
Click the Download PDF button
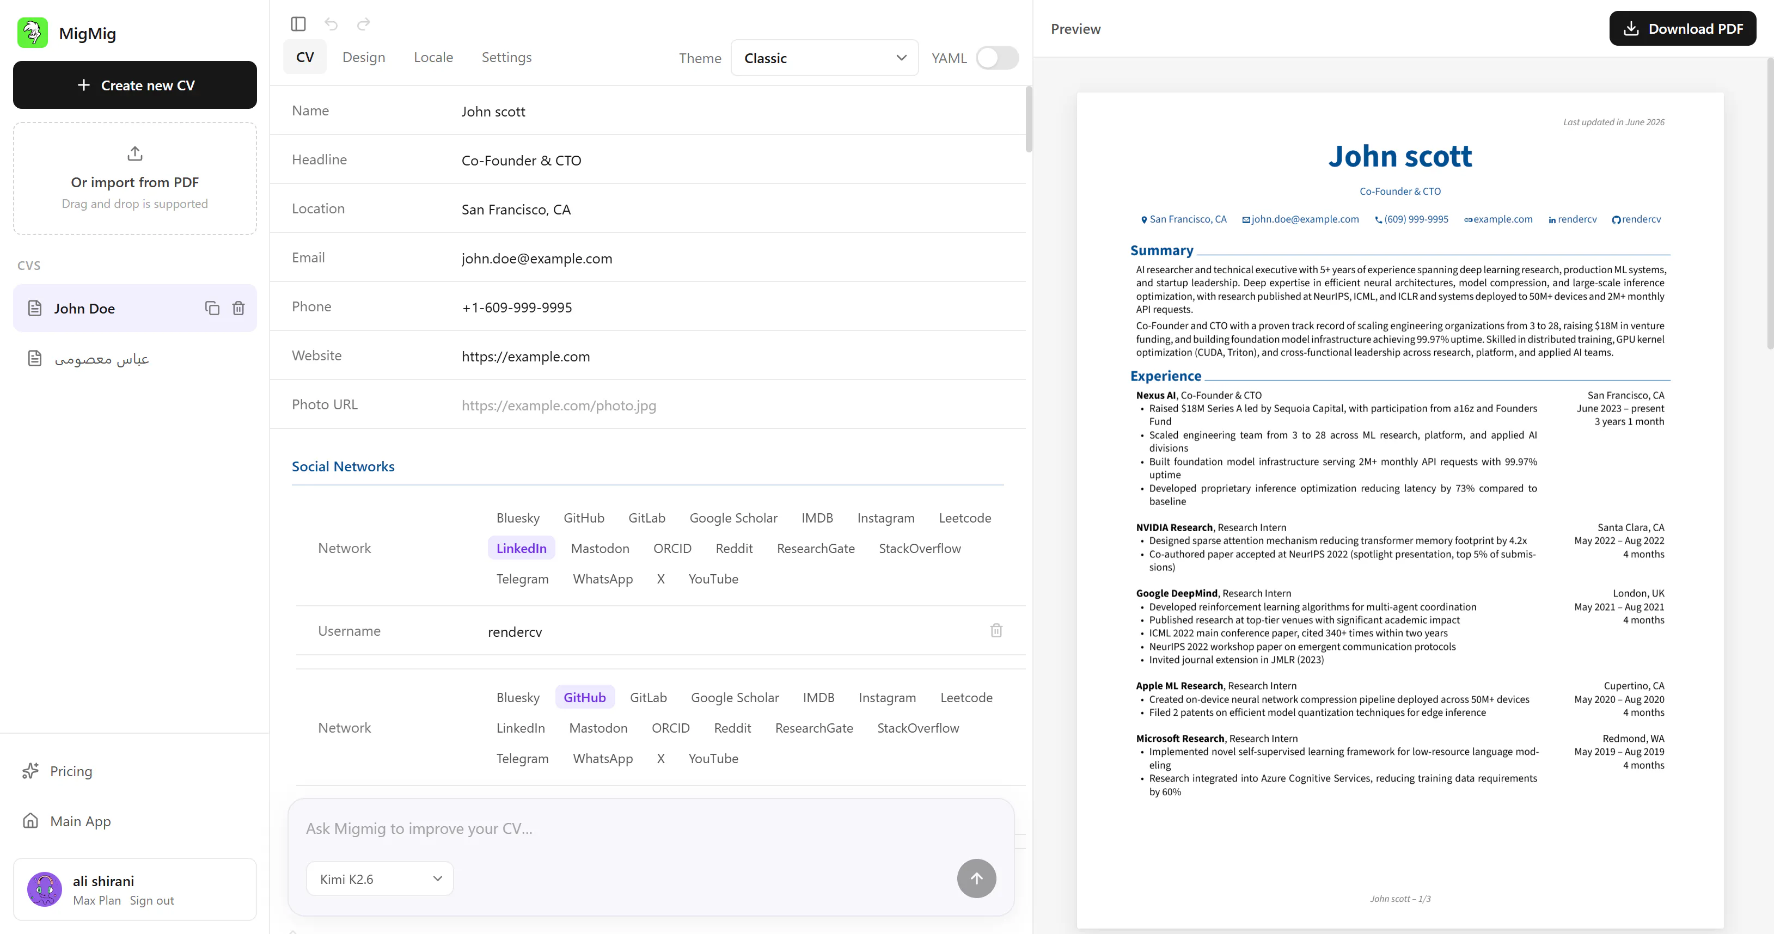(x=1683, y=29)
